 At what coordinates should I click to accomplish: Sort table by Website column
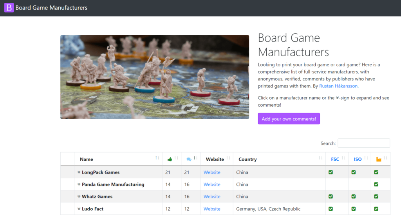coord(217,159)
